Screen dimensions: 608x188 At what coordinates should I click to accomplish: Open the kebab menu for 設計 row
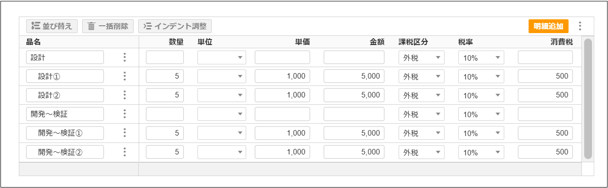click(124, 57)
